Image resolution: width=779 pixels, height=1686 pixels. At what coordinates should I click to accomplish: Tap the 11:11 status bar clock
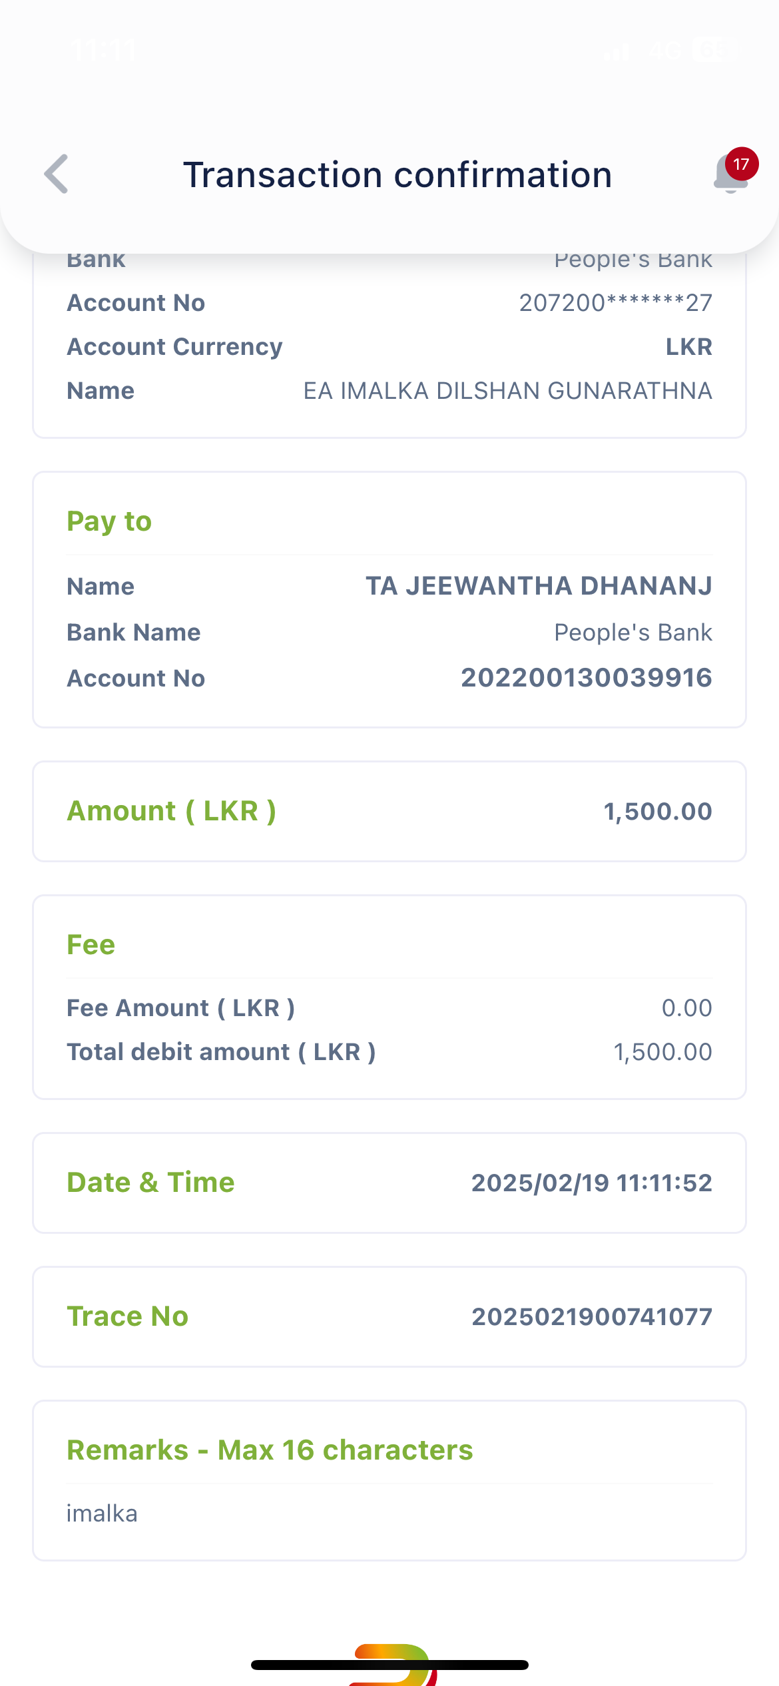(103, 50)
